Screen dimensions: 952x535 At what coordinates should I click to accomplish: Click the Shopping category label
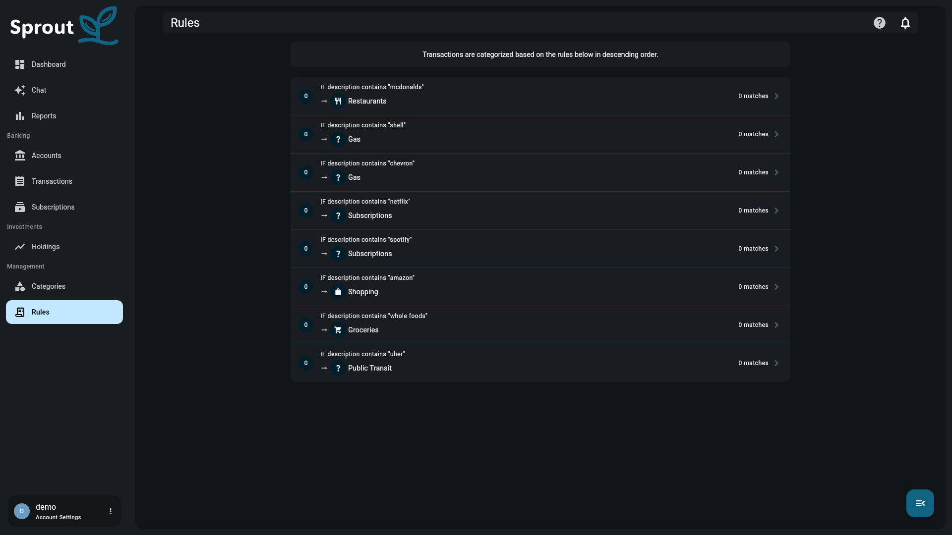pos(363,292)
